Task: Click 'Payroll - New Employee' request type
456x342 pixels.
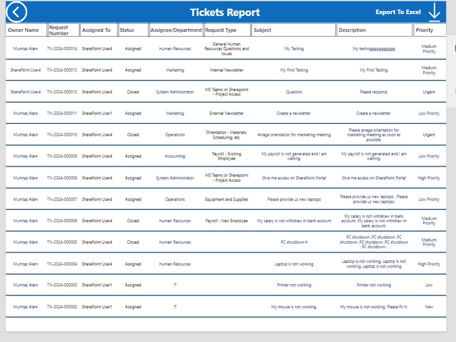Action: (227, 221)
